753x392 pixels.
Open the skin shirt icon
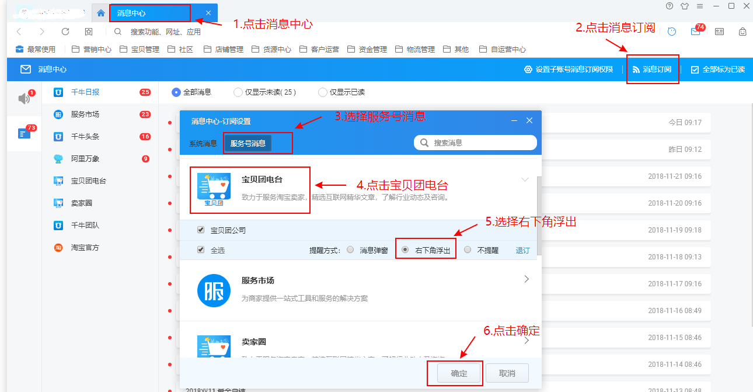pos(685,6)
